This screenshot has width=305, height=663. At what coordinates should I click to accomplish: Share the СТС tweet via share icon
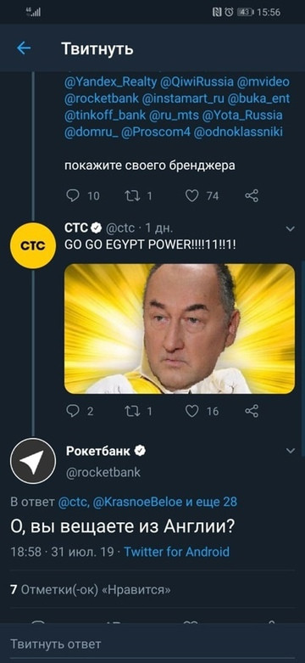coord(252,411)
